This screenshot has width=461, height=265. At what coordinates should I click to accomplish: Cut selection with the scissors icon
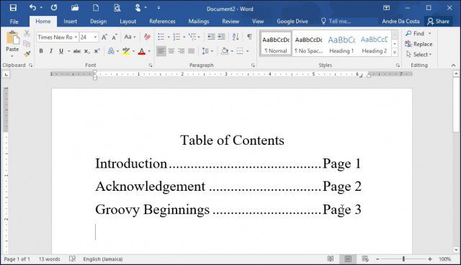27,33
